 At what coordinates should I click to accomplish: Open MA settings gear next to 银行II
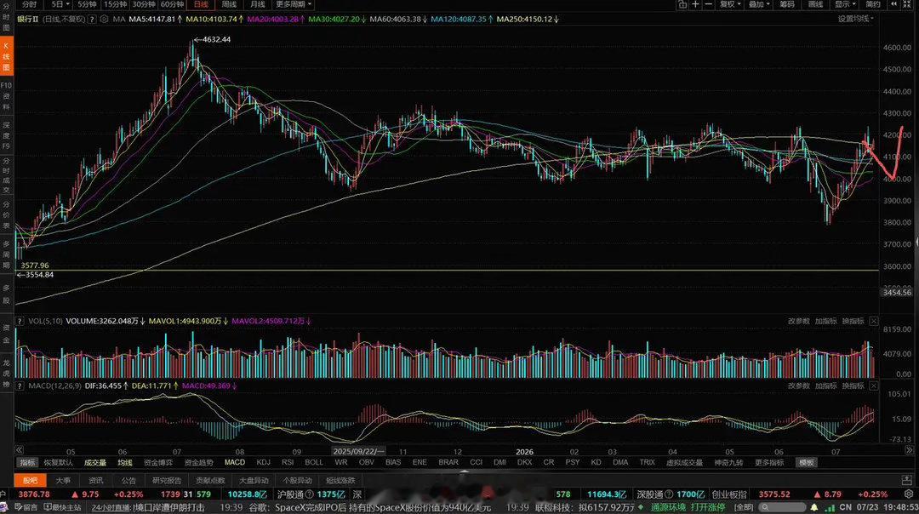point(104,19)
